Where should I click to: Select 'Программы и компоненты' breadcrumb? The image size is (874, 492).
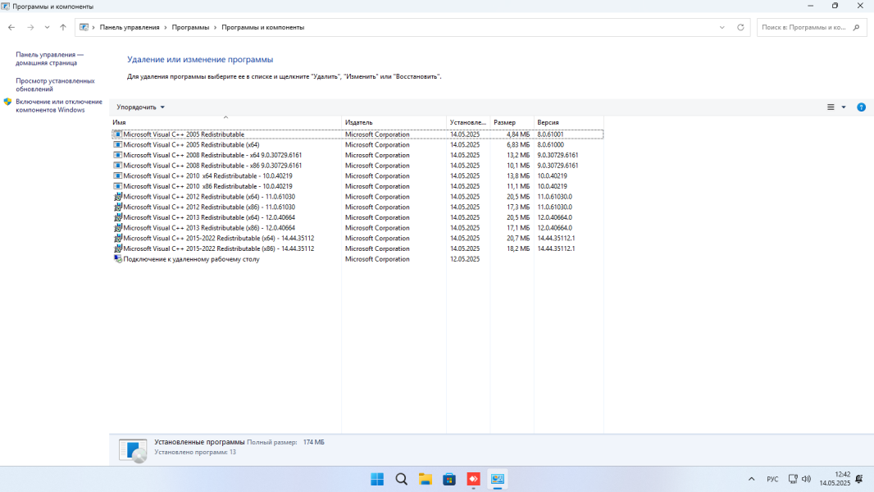[262, 27]
